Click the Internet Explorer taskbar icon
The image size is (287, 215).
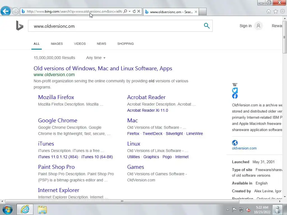[25, 209]
